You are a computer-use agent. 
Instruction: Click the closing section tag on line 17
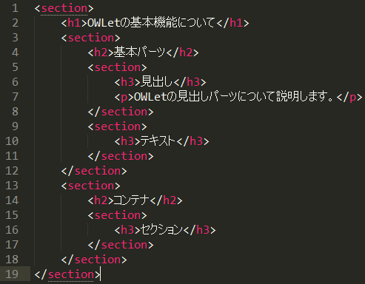point(121,245)
